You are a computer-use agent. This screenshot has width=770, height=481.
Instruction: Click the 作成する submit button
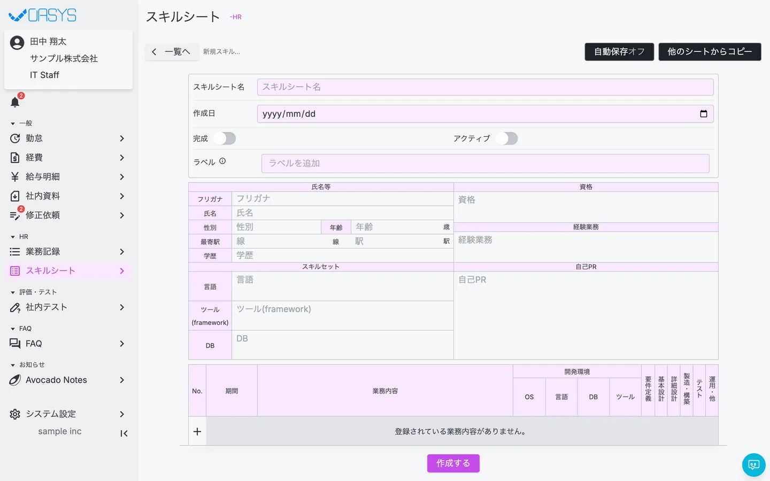(x=453, y=463)
